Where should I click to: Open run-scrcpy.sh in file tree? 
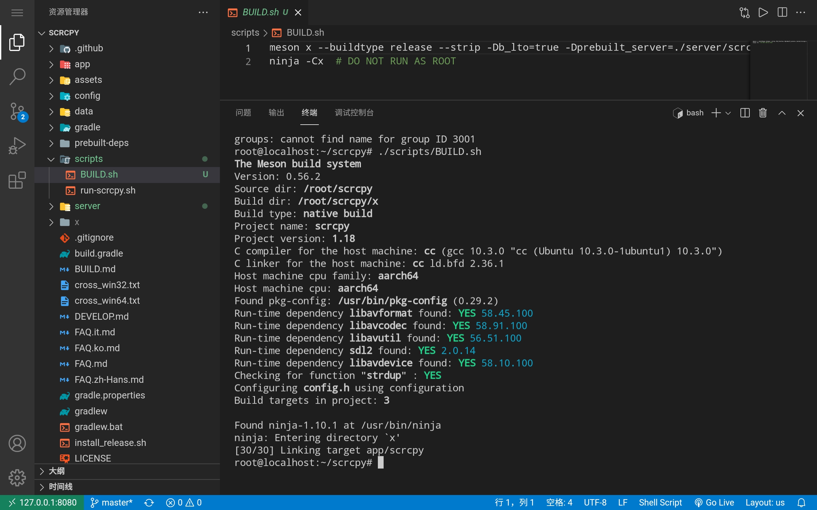click(108, 190)
